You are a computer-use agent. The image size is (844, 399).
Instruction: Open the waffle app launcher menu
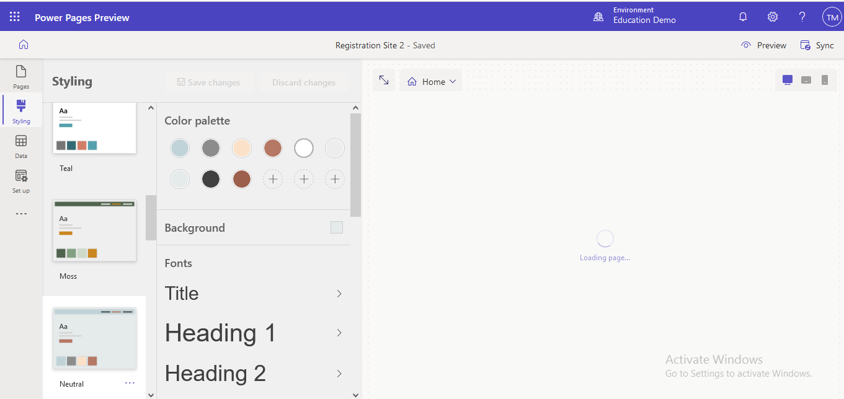pyautogui.click(x=14, y=16)
